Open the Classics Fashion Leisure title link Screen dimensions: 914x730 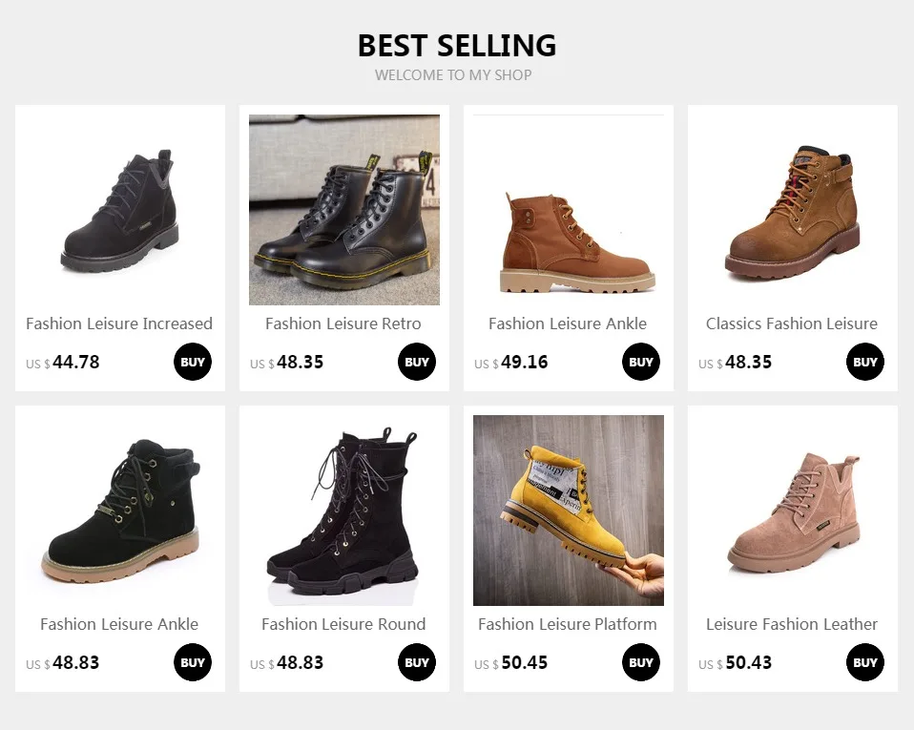(792, 323)
